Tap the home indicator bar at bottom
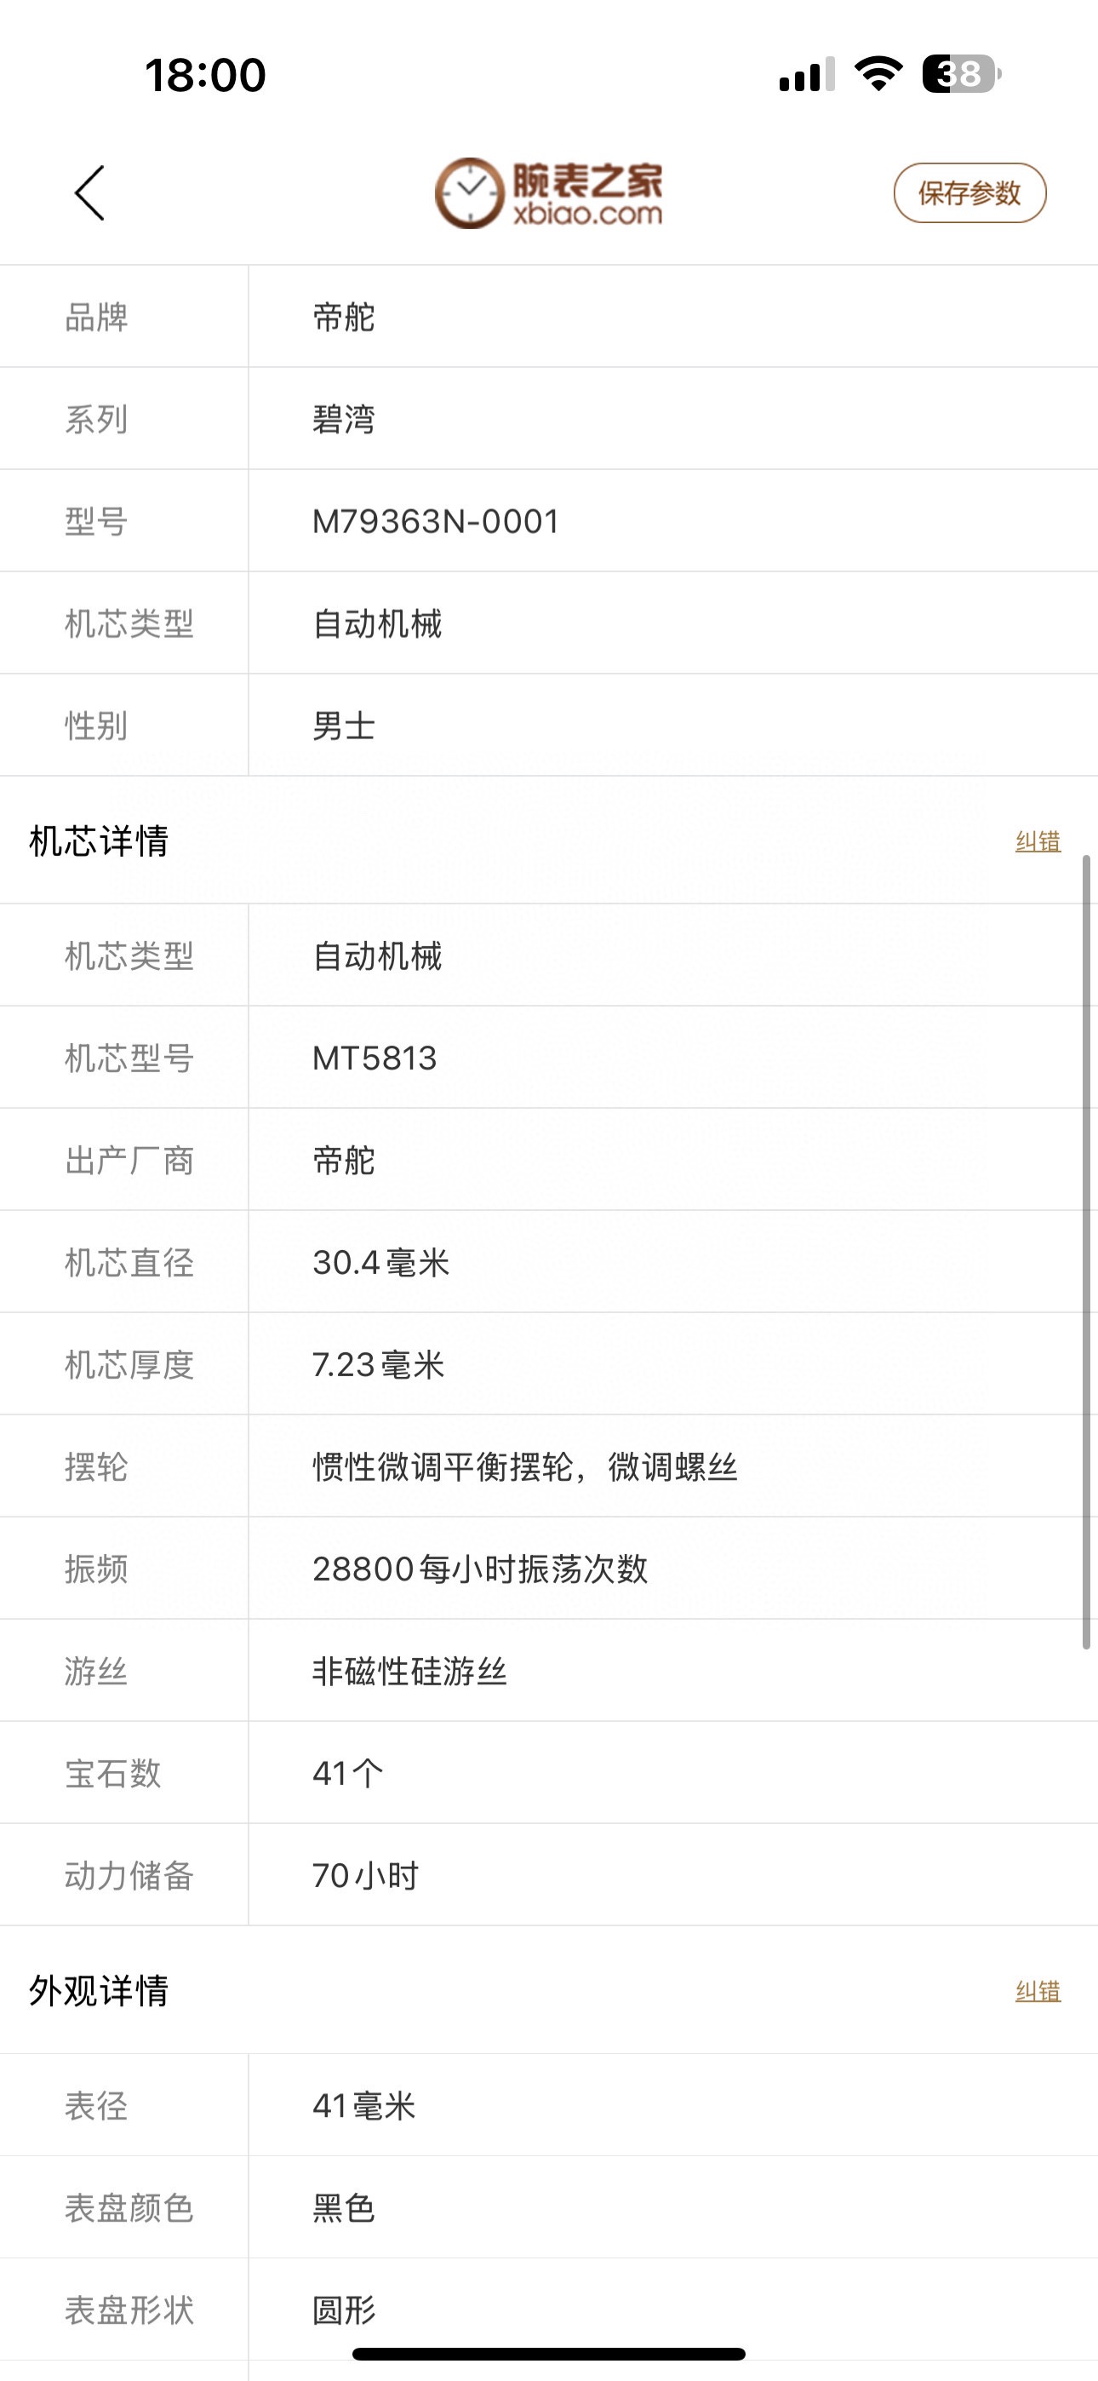The height and width of the screenshot is (2381, 1098). tap(549, 2353)
